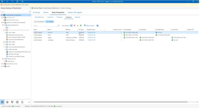Click the bell alarms icon in bottom bar
200x109 pixels.
[22, 102]
